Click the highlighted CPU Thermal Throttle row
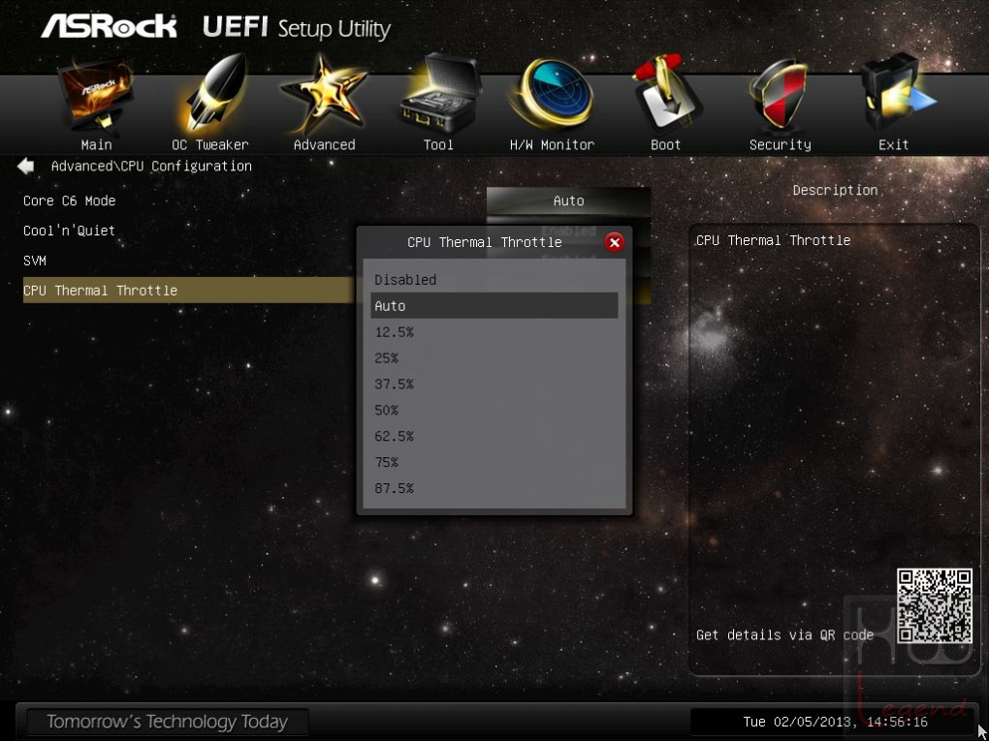Screen dimensions: 989x741 point(189,291)
